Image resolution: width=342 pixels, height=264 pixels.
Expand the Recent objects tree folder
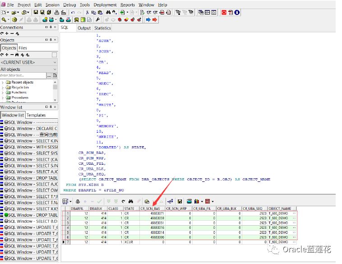(3, 83)
